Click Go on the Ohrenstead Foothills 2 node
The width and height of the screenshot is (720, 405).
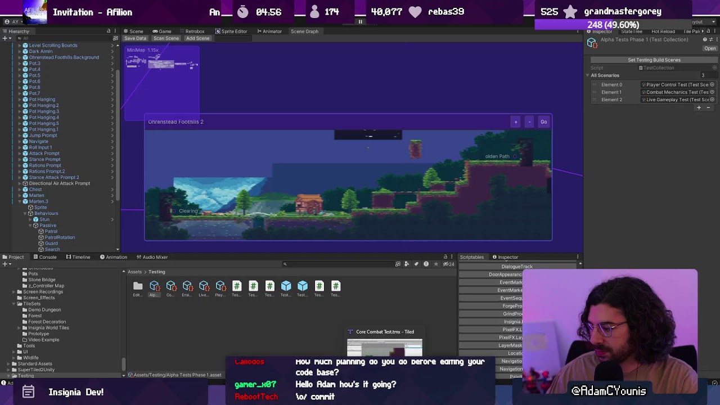point(543,122)
